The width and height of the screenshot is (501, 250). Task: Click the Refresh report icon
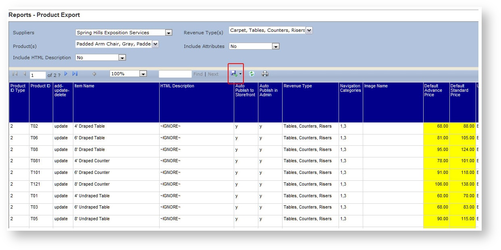251,74
